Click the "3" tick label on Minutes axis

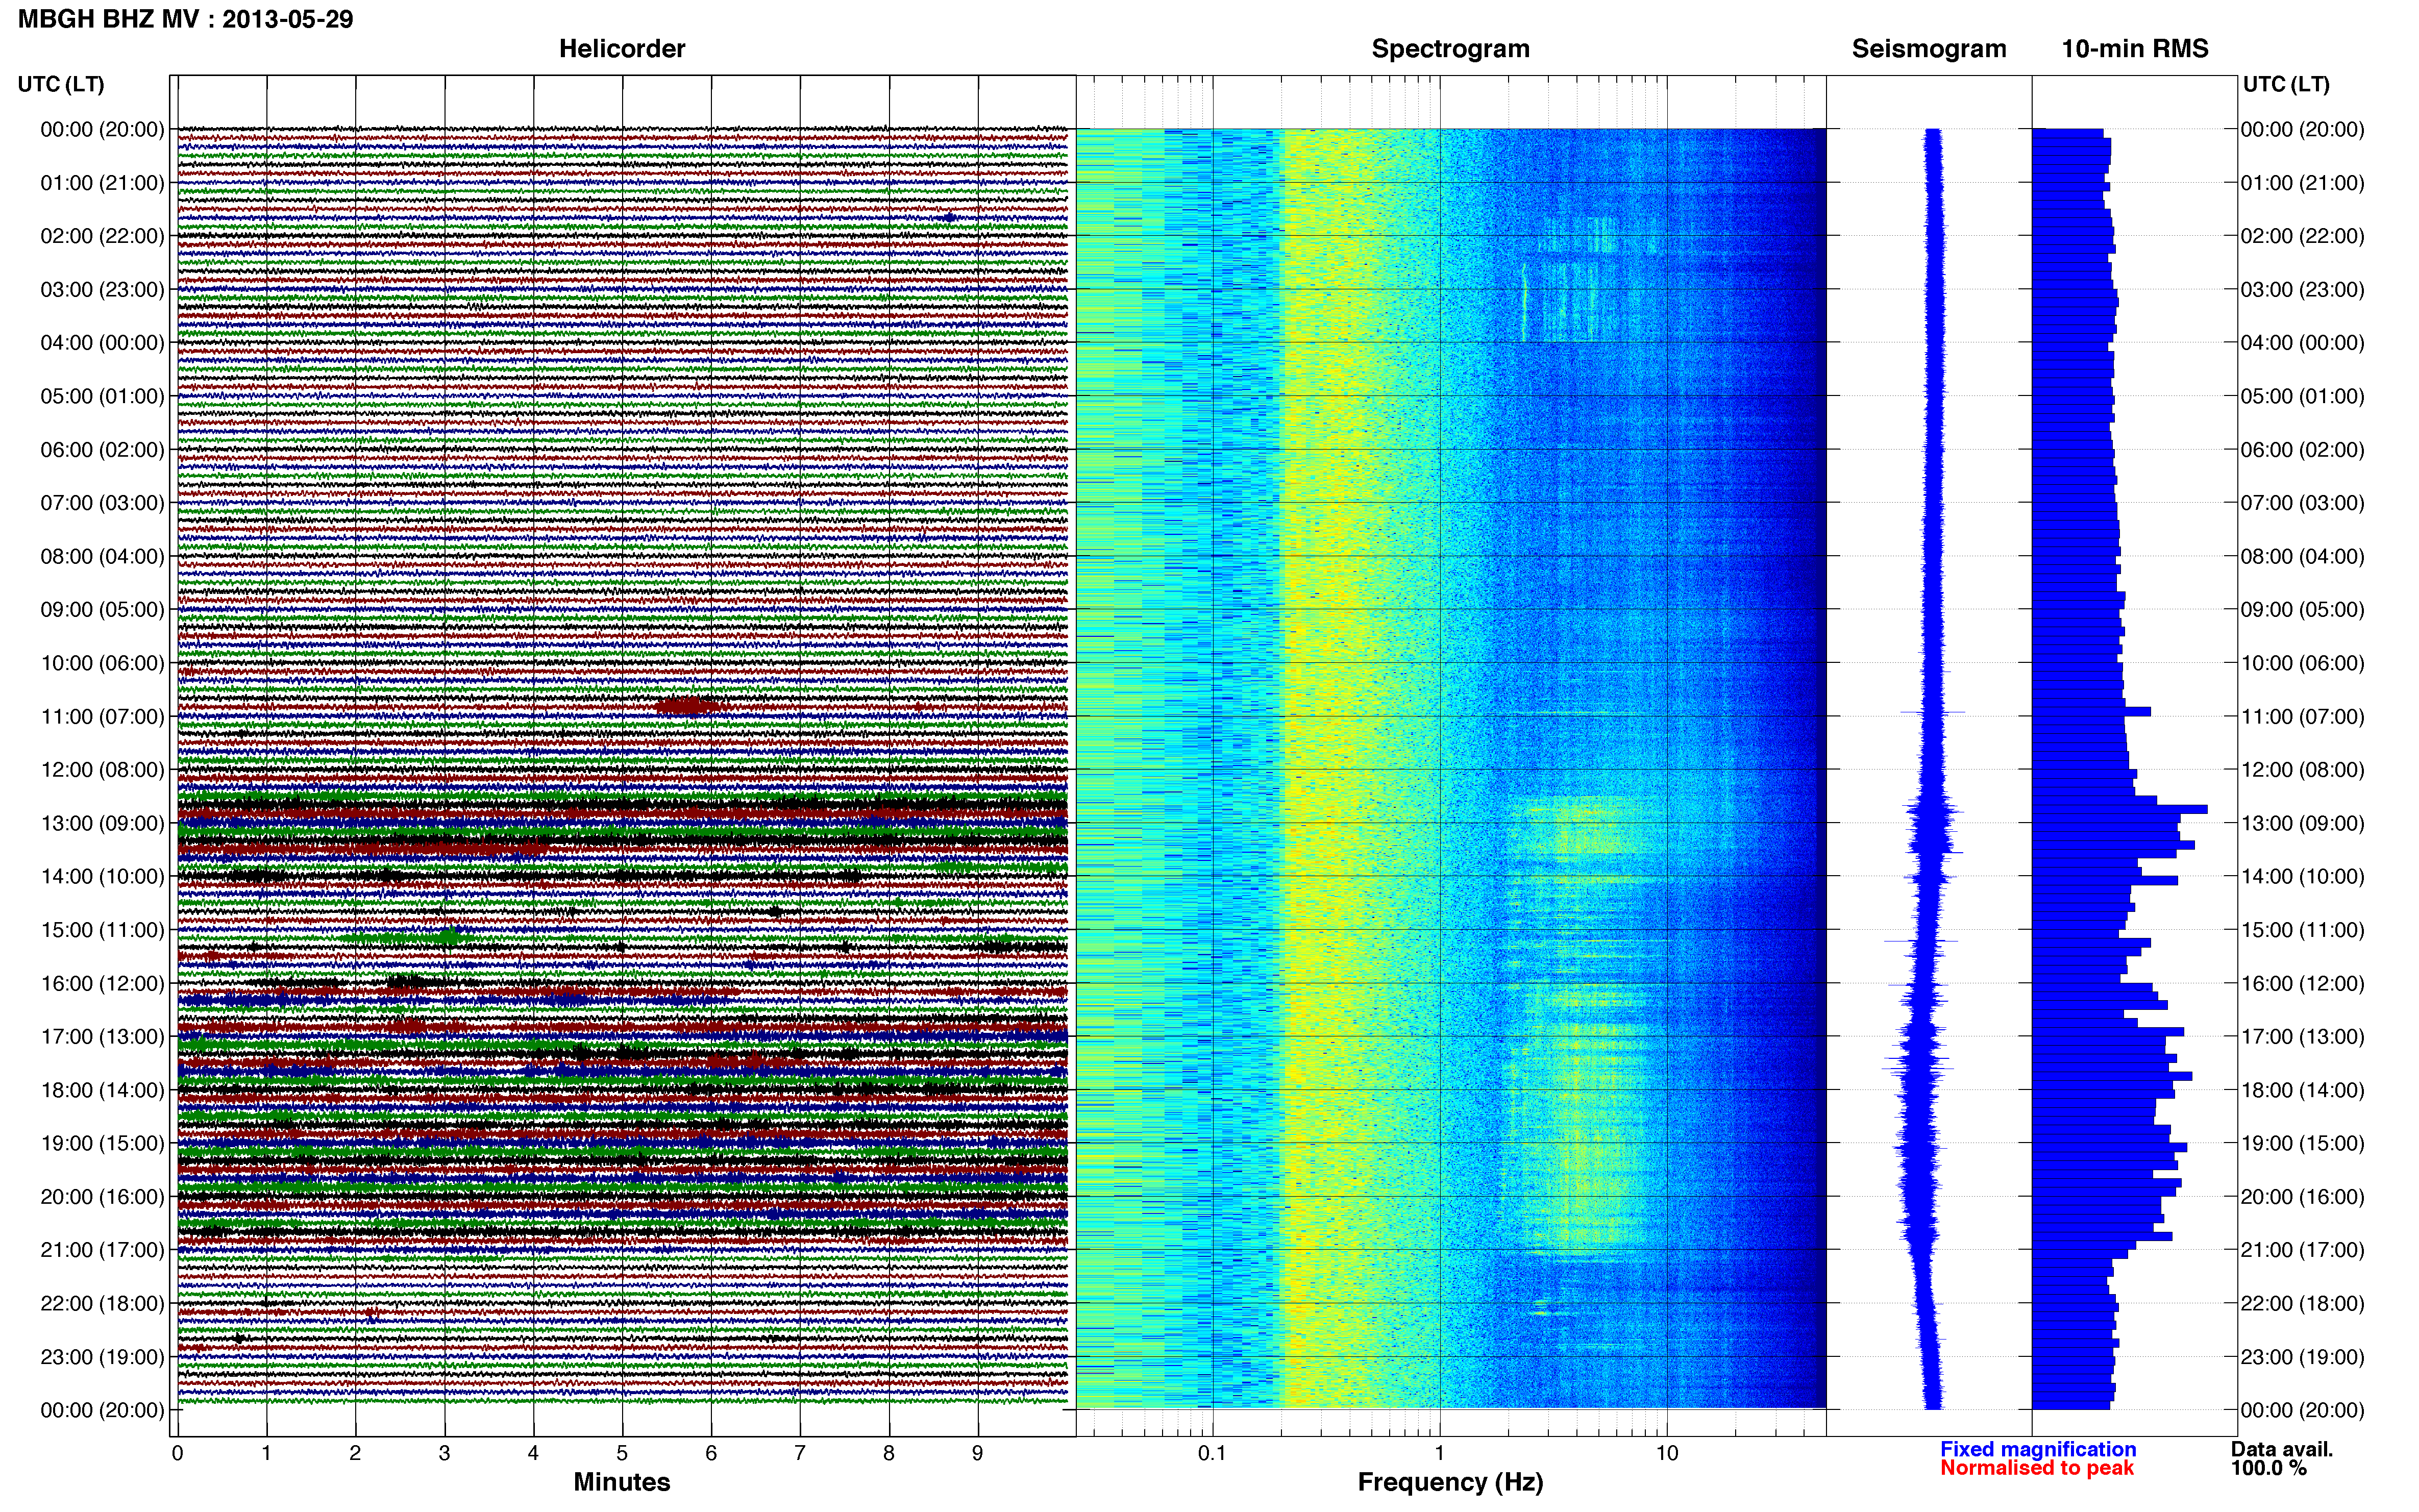pyautogui.click(x=444, y=1453)
